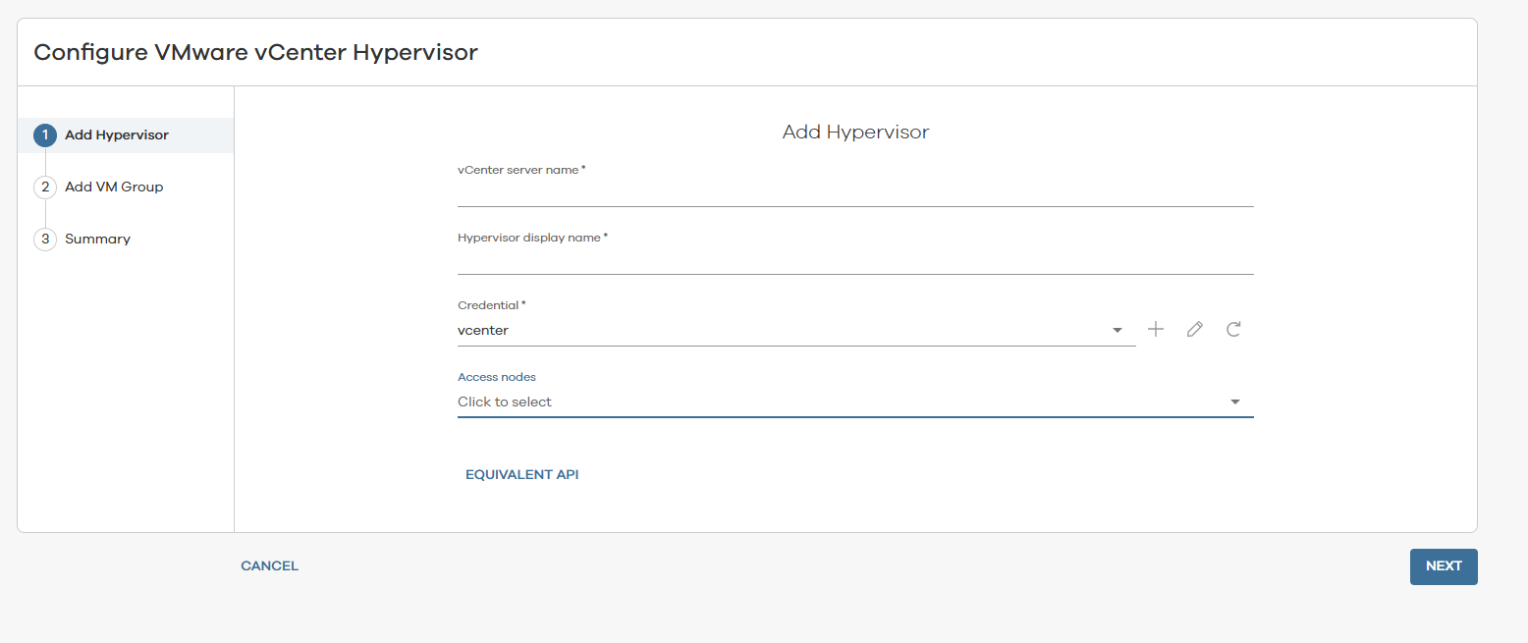This screenshot has width=1528, height=643.
Task: Jump to the Summary step
Action: [x=97, y=240]
